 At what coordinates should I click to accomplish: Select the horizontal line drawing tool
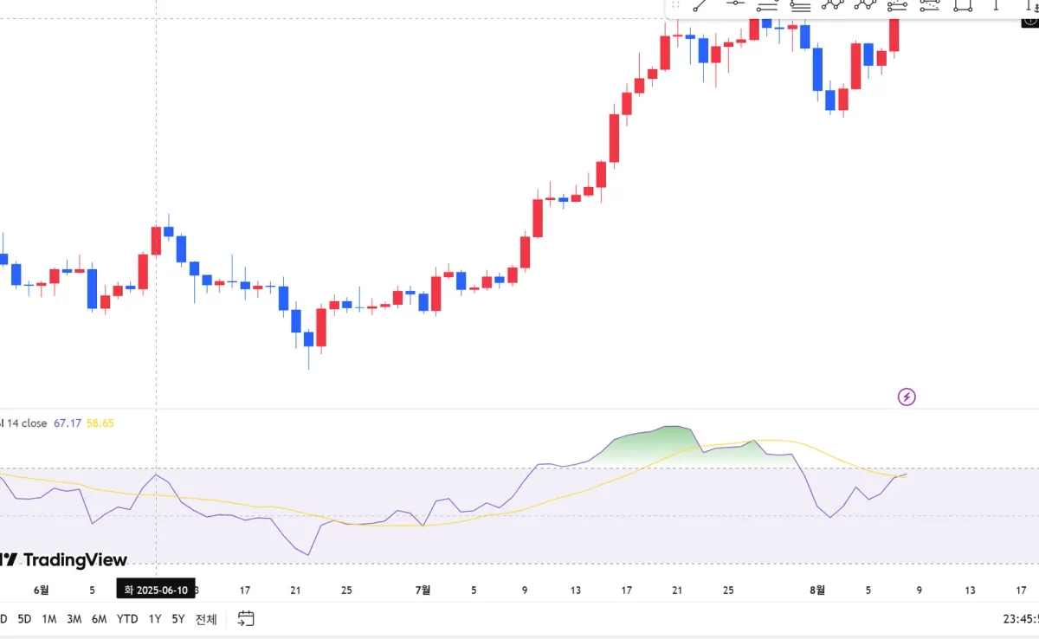point(735,4)
